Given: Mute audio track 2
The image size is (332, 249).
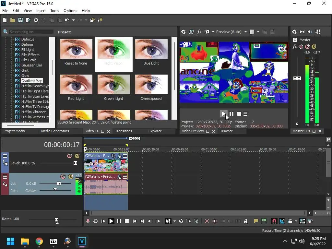Looking at the screenshot, I should tap(63, 177).
